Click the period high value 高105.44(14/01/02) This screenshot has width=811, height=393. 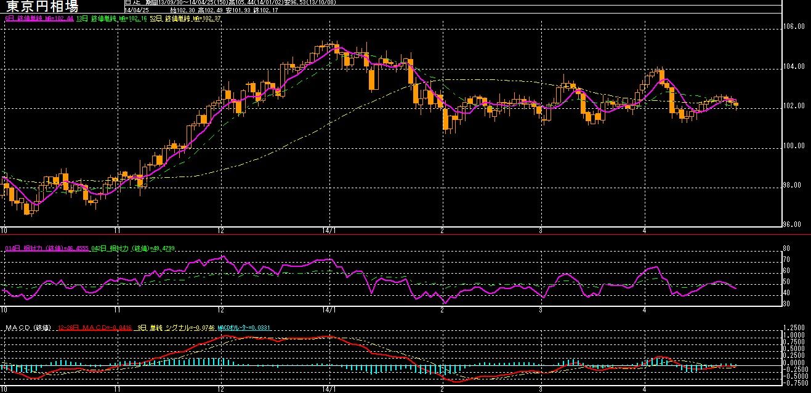(x=257, y=2)
